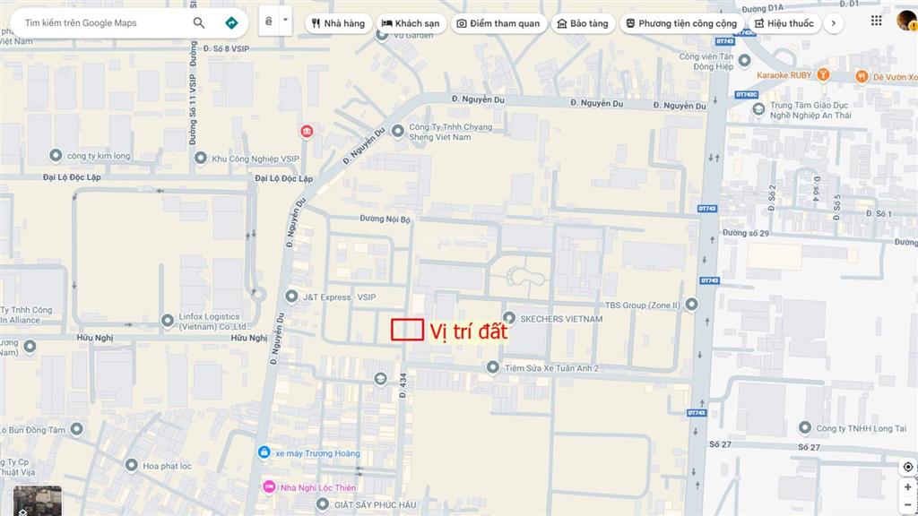Show more categories with the right chevron
This screenshot has height=516, width=918.
click(x=834, y=22)
